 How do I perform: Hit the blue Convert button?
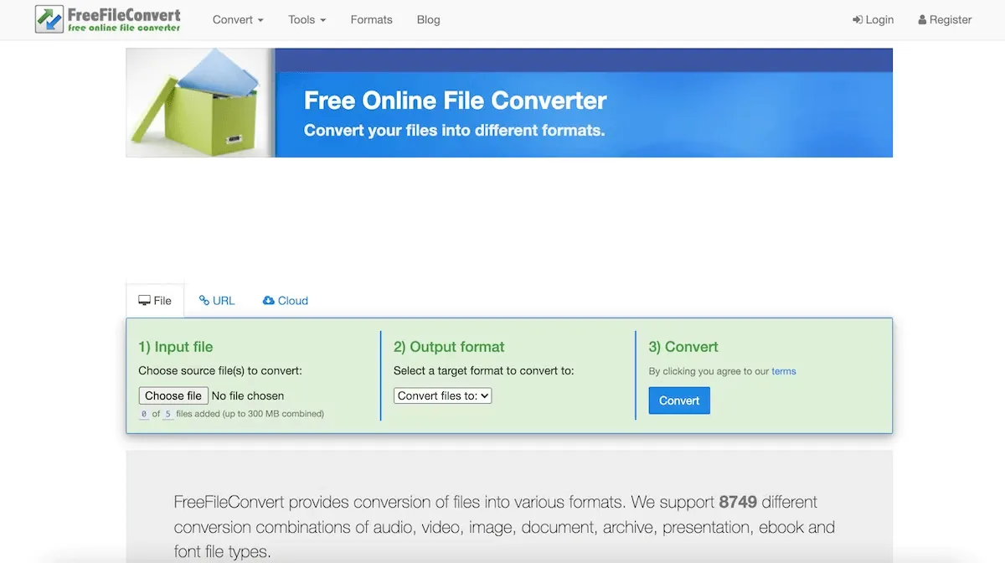click(x=679, y=400)
